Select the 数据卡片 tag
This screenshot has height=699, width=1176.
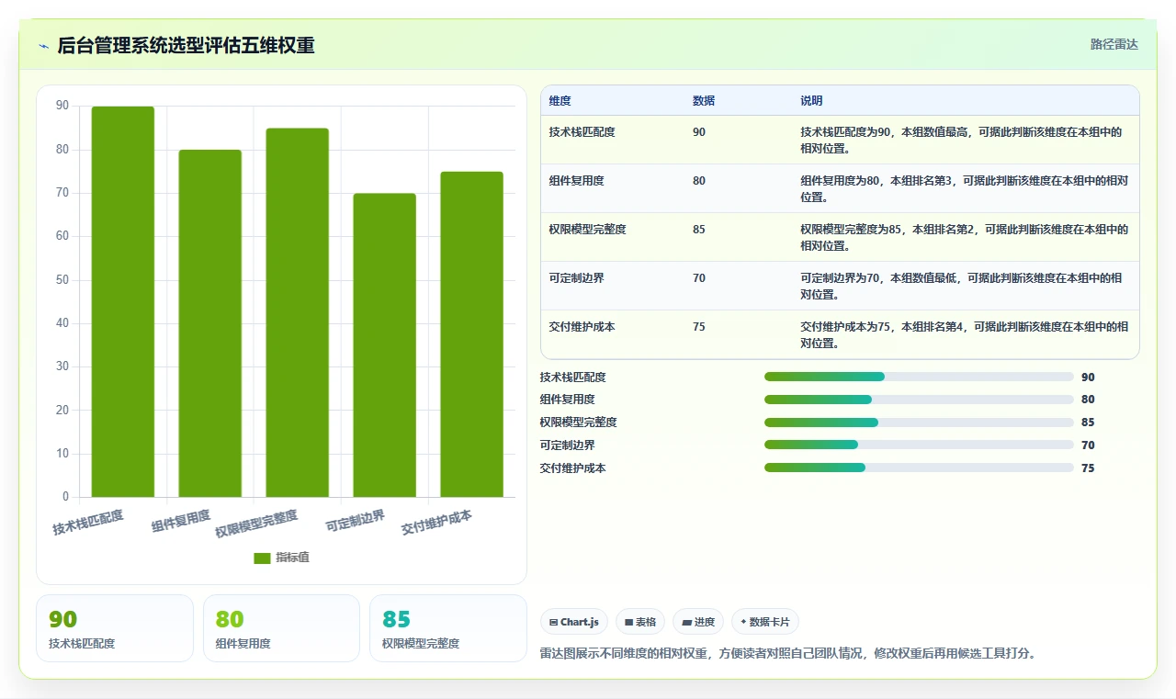[764, 622]
